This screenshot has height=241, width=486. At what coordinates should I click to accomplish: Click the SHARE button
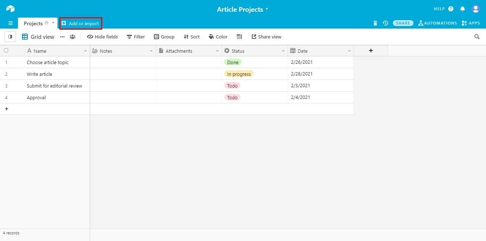pyautogui.click(x=403, y=23)
